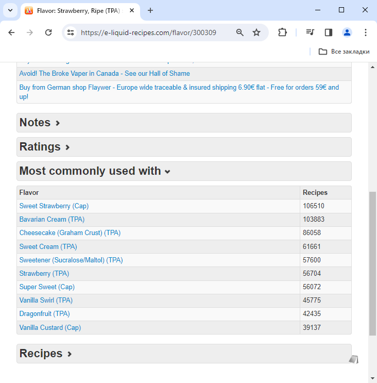Click the scrollbar down arrow
The height and width of the screenshot is (383, 377).
coord(372,378)
